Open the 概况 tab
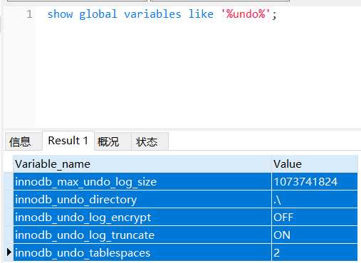Image resolution: width=361 pixels, height=263 pixels. click(x=113, y=141)
